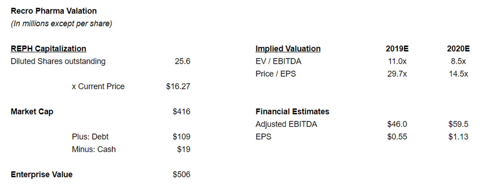Select the $506 enterprise value cell

point(181,175)
